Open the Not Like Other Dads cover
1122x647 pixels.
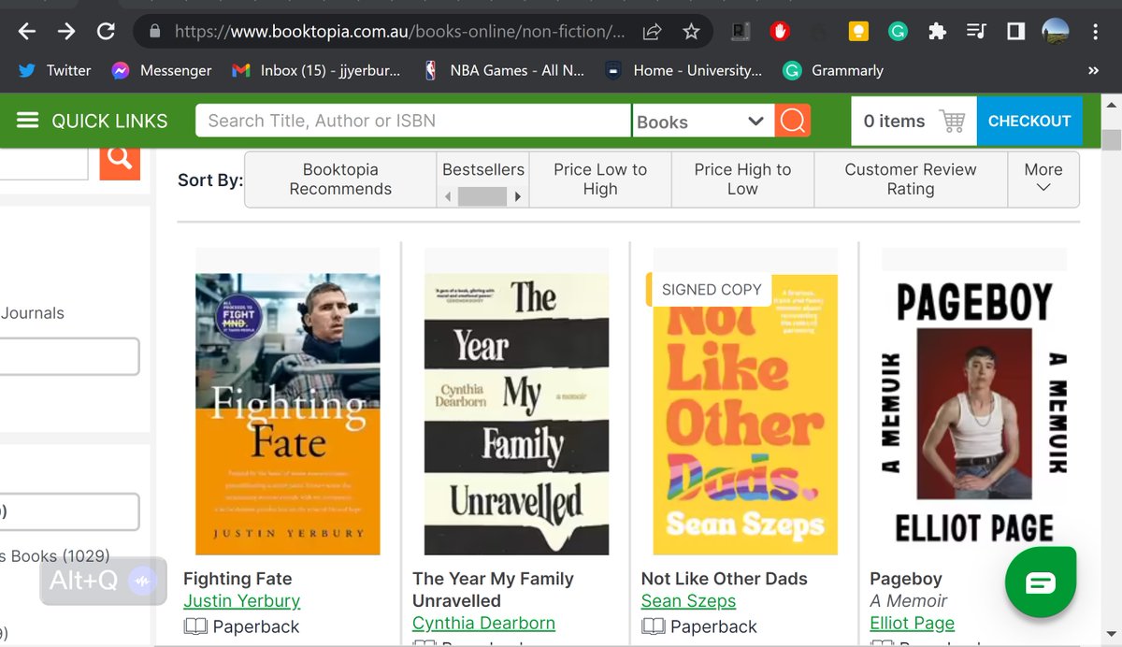(745, 413)
